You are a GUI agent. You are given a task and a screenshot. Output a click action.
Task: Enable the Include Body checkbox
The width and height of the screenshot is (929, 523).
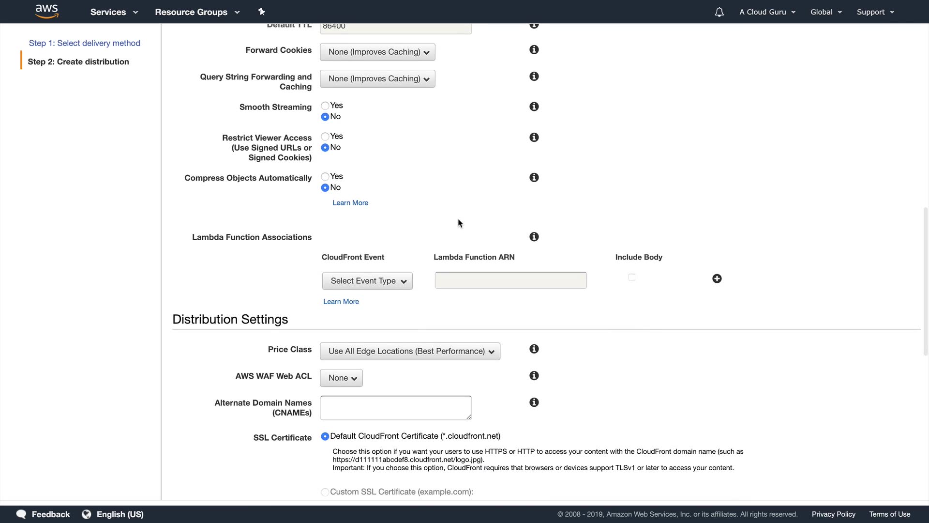[631, 277]
